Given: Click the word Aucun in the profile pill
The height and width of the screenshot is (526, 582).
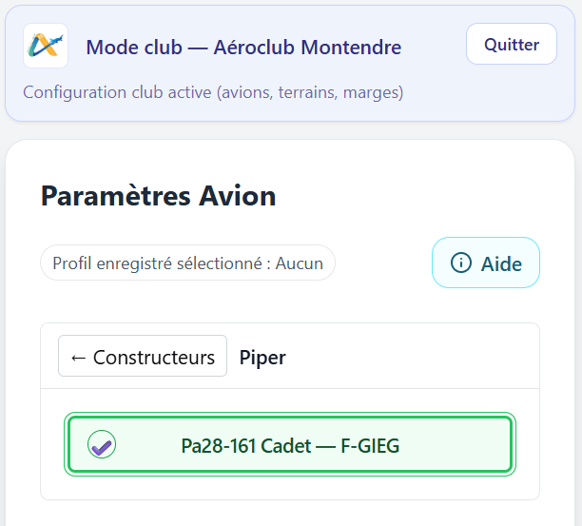Looking at the screenshot, I should pos(300,263).
